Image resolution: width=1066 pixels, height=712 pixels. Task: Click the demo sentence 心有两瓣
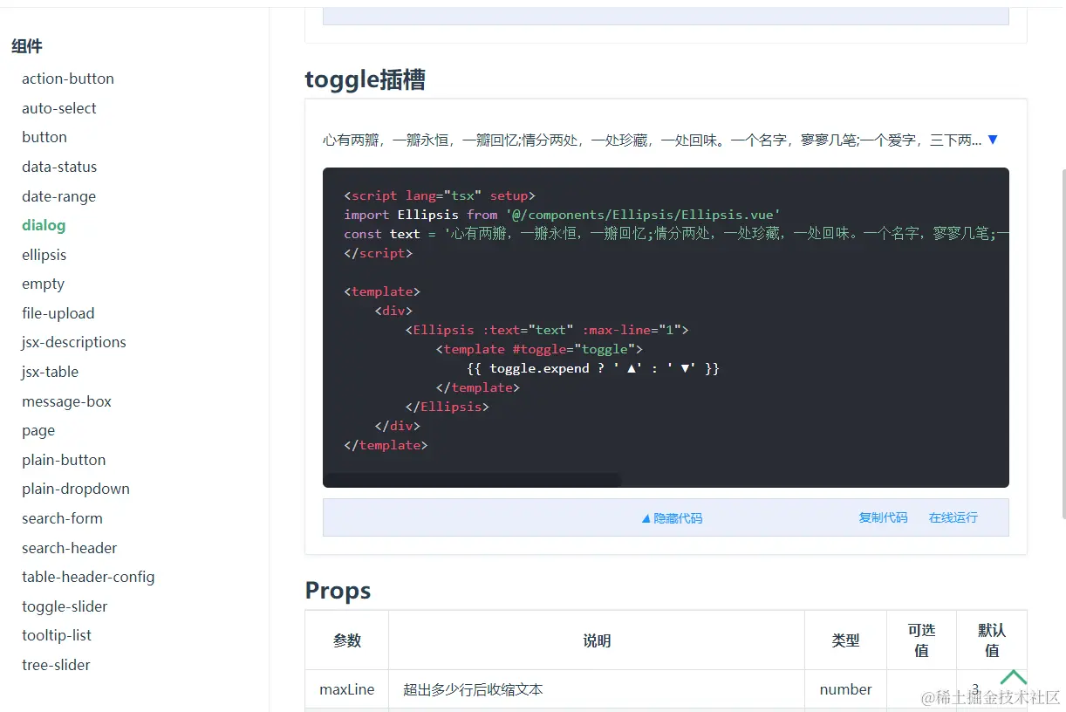(653, 140)
